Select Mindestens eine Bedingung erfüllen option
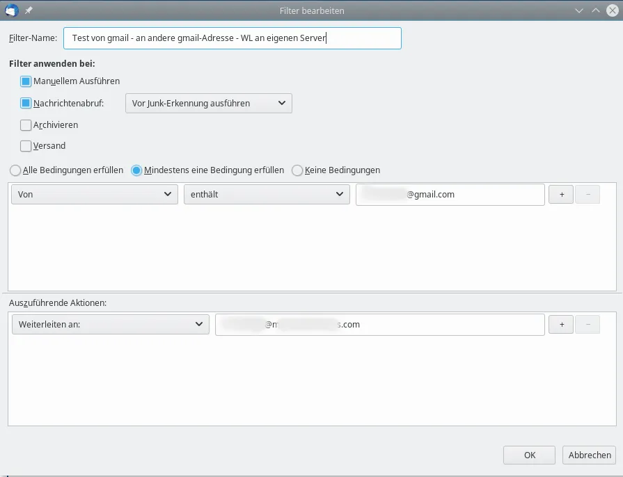623x477 pixels. click(x=136, y=170)
